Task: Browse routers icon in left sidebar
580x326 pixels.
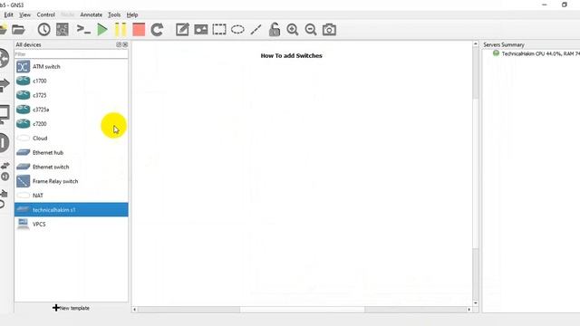Action: (x=4, y=58)
